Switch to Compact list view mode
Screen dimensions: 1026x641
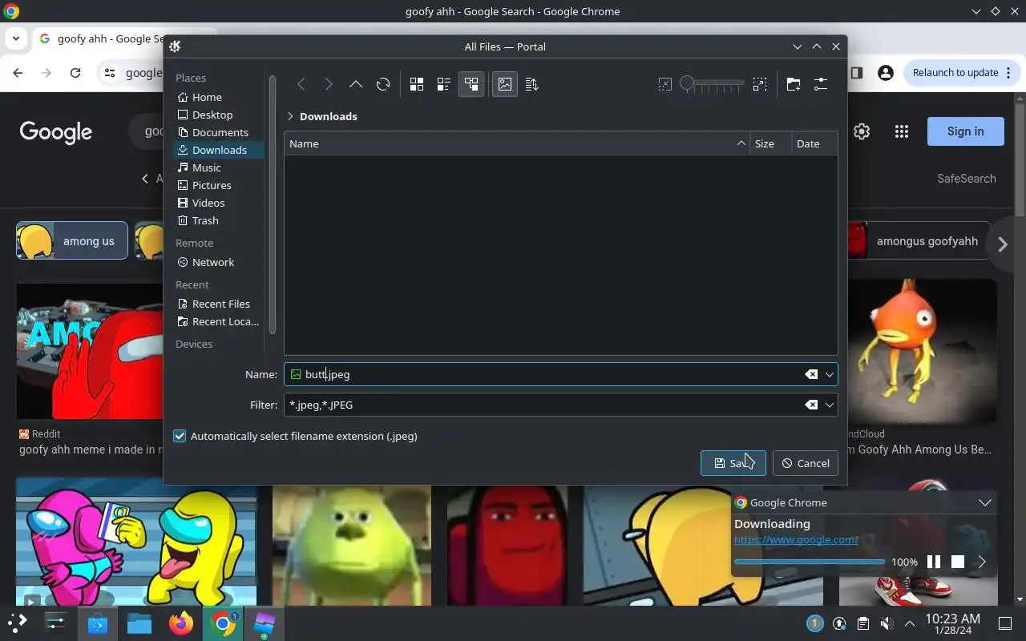coord(444,84)
